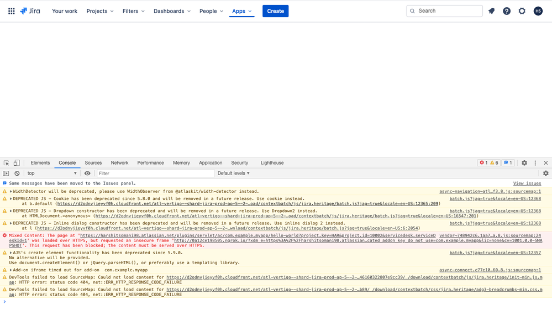
Task: Switch to the Network tab
Action: pos(120,163)
